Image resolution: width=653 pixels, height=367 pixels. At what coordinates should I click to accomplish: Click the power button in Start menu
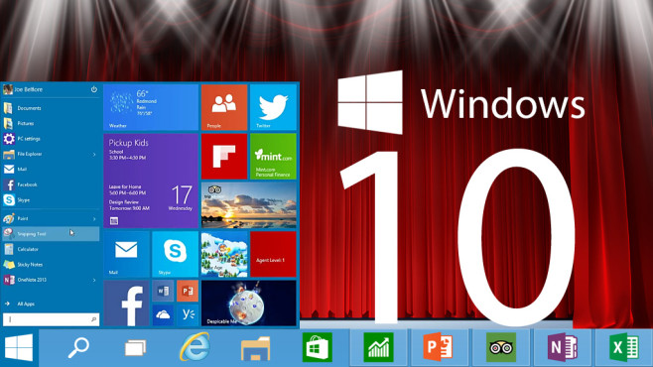tap(94, 89)
